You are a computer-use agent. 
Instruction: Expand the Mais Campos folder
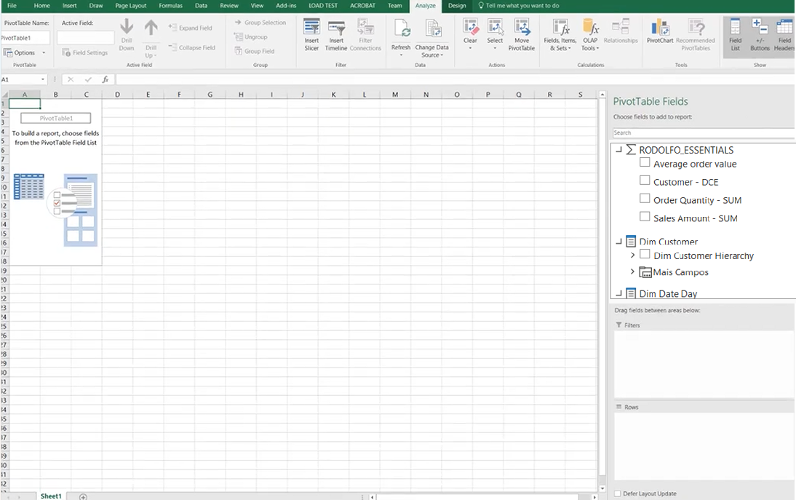tap(632, 271)
